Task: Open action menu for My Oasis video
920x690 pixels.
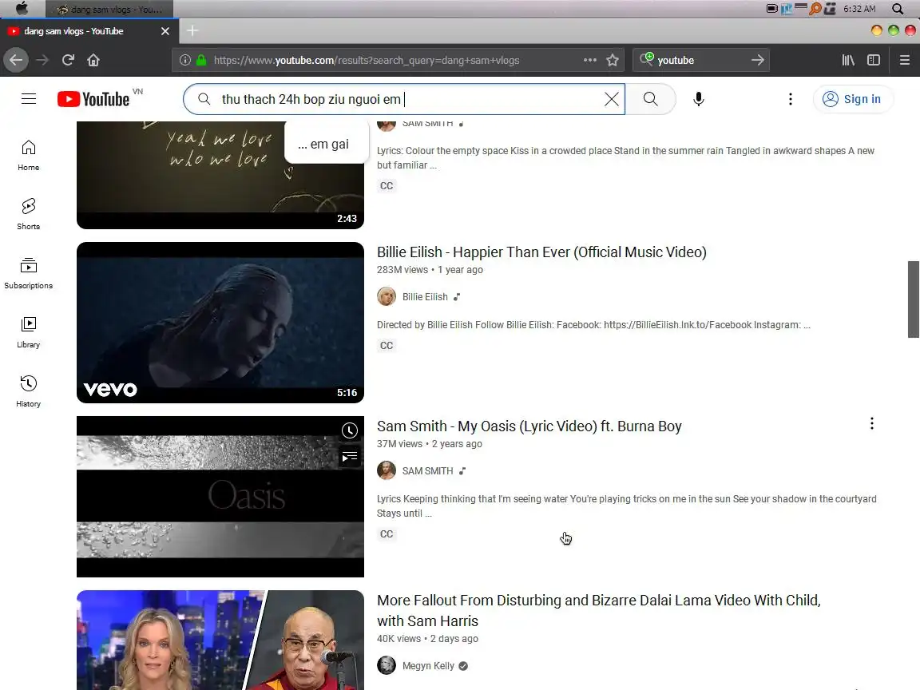Action: coord(872,423)
